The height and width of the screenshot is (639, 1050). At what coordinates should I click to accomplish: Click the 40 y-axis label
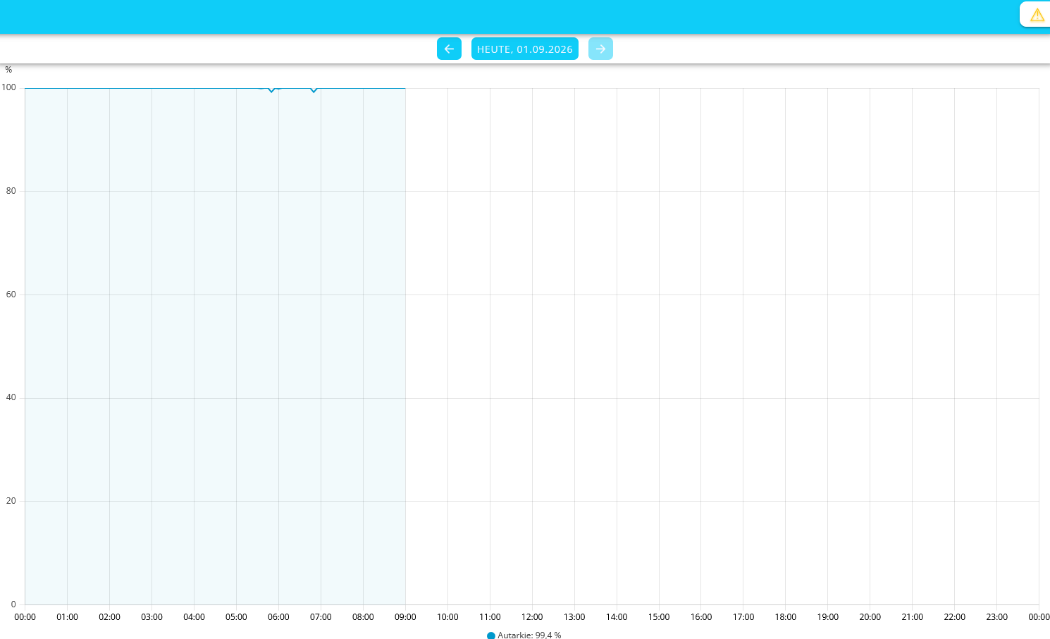11,397
